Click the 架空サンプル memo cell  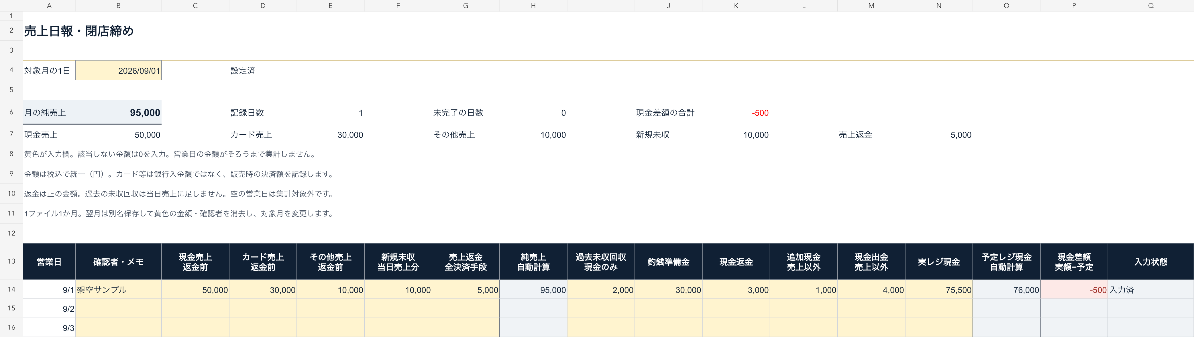pos(119,290)
